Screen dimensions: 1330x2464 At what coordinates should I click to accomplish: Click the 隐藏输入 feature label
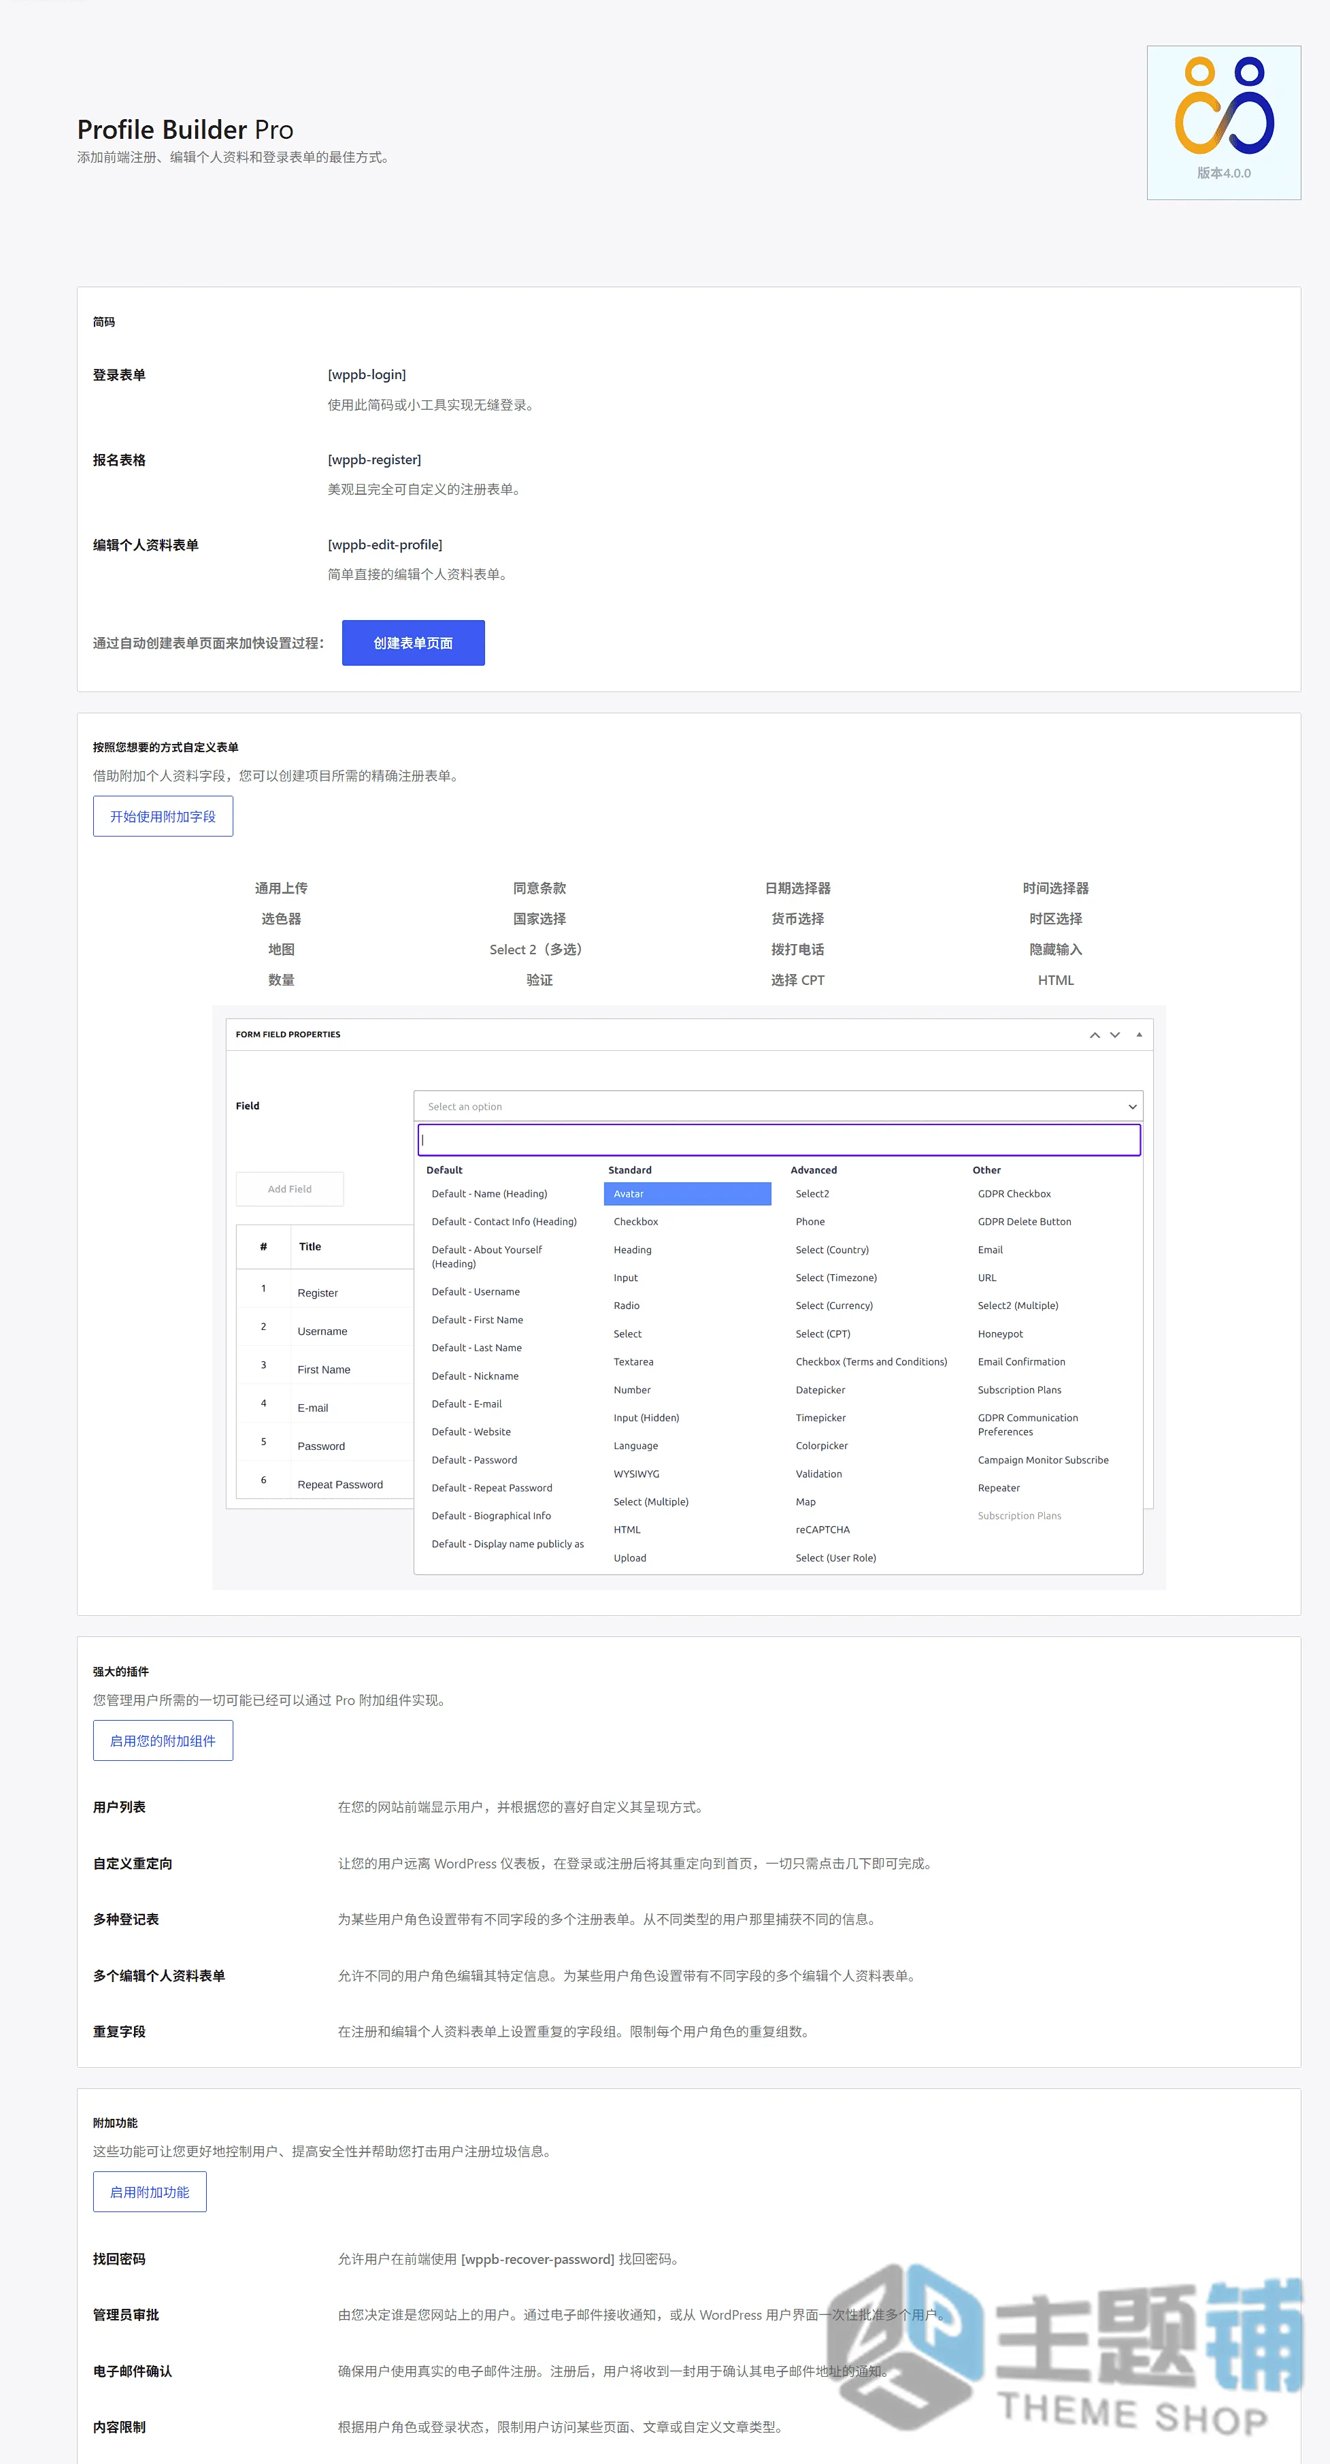coord(1056,949)
